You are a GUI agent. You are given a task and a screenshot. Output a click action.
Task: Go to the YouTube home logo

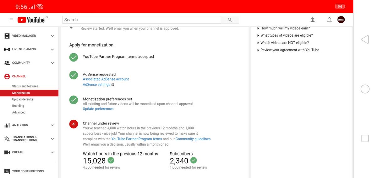(x=31, y=20)
